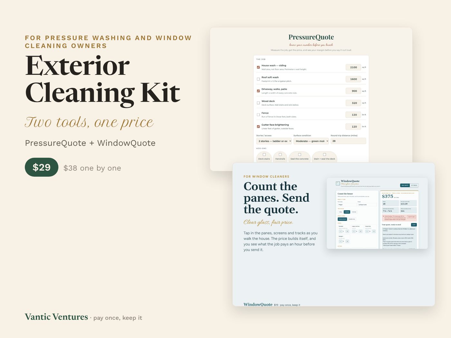This screenshot has width=451, height=338.
Task: Uncheck Driveway, walks, patio checkbox
Action: point(258,91)
